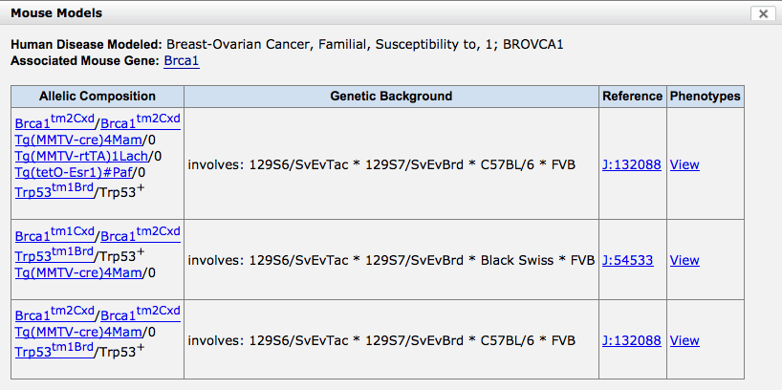Close the Mouse Models dialog
782x390 pixels.
(763, 14)
